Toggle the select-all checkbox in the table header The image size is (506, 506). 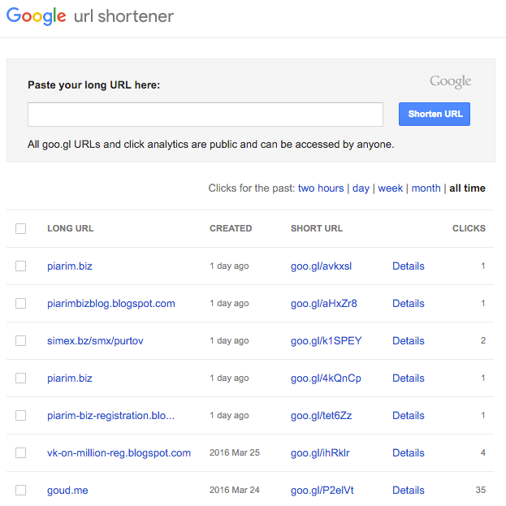click(21, 229)
